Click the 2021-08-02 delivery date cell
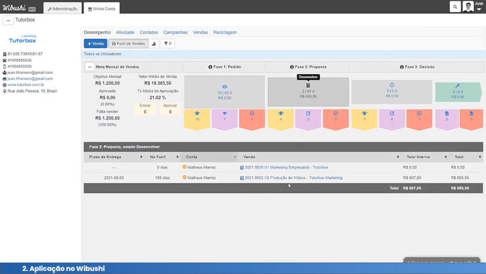This screenshot has height=274, width=486. (114, 178)
